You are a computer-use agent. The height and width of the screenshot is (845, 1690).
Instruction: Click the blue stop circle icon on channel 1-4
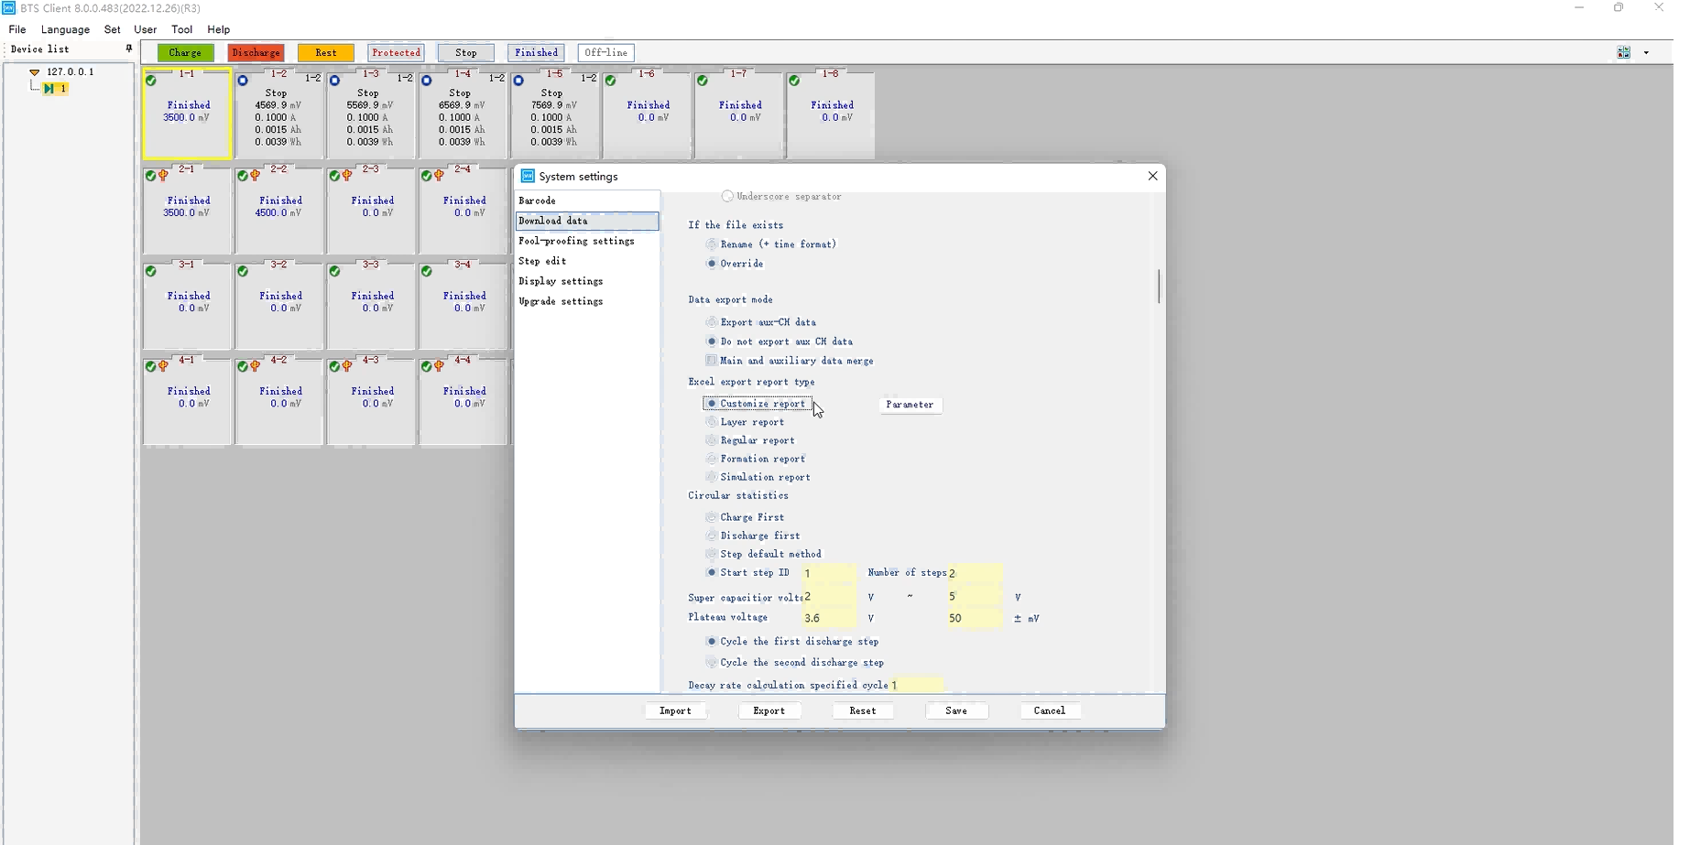pyautogui.click(x=426, y=81)
